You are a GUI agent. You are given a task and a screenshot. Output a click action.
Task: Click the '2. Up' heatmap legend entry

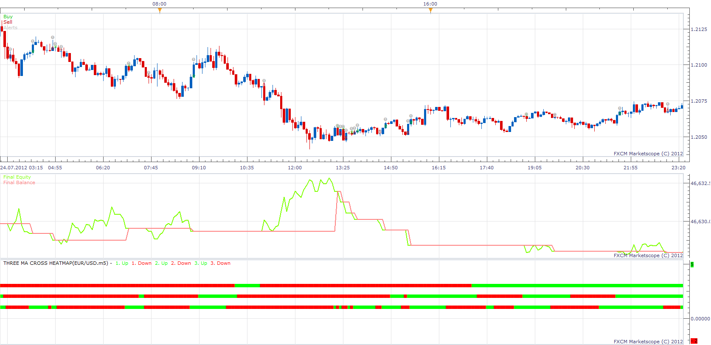pos(161,263)
